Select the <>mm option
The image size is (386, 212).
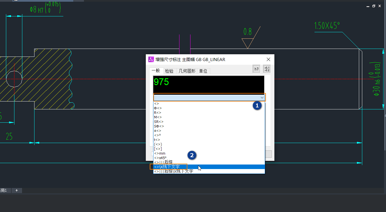pyautogui.click(x=209, y=153)
